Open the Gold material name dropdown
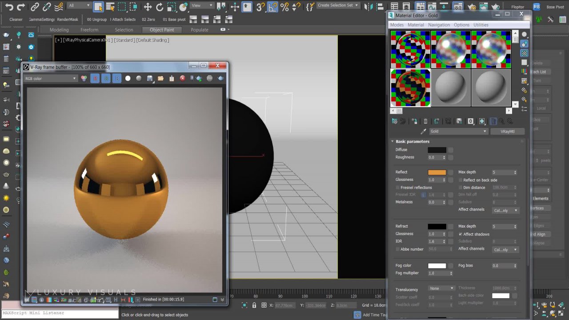This screenshot has height=320, width=569. pos(458,132)
